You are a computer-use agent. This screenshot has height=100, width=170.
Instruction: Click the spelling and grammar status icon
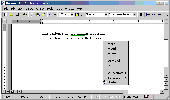click(x=146, y=97)
